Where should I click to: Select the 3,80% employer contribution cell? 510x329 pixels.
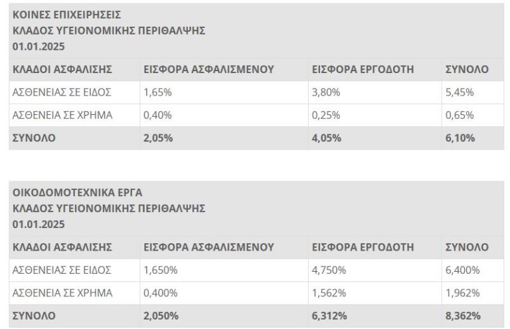click(325, 92)
